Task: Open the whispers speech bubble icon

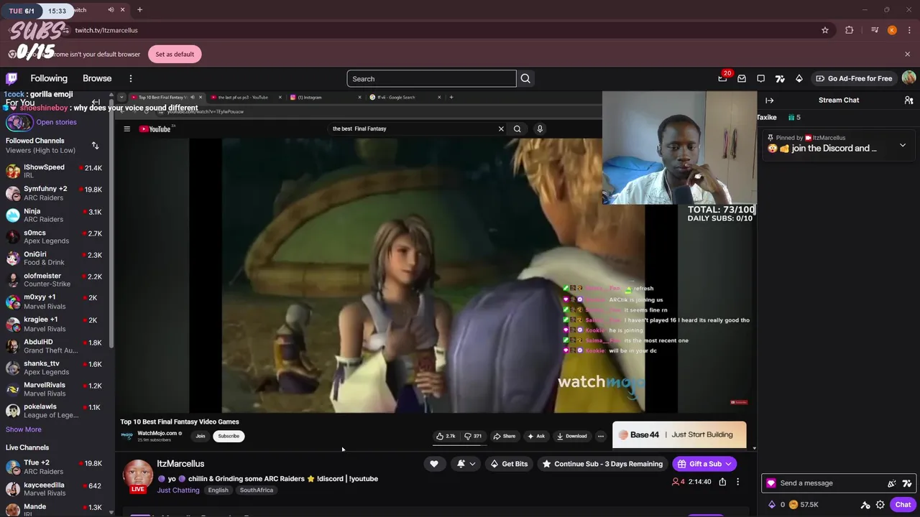Action: coord(760,78)
